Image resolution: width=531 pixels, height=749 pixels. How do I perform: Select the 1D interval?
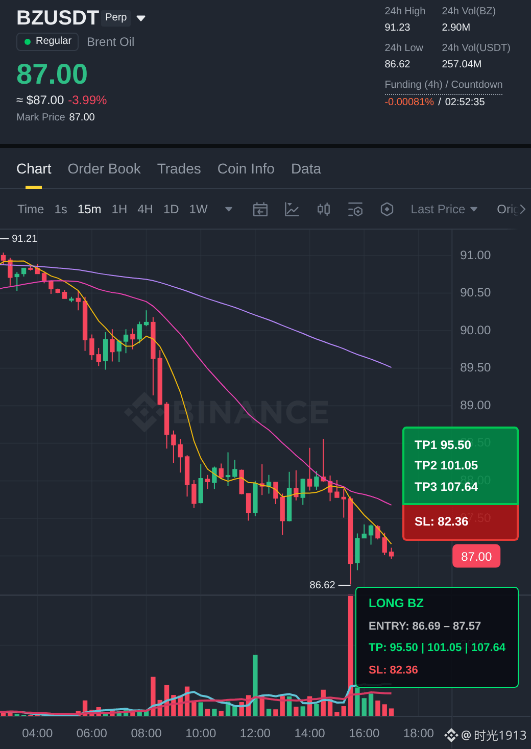[171, 209]
